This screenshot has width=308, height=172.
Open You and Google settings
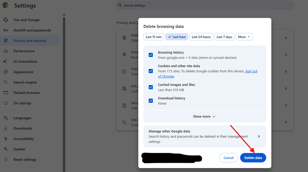26,20
